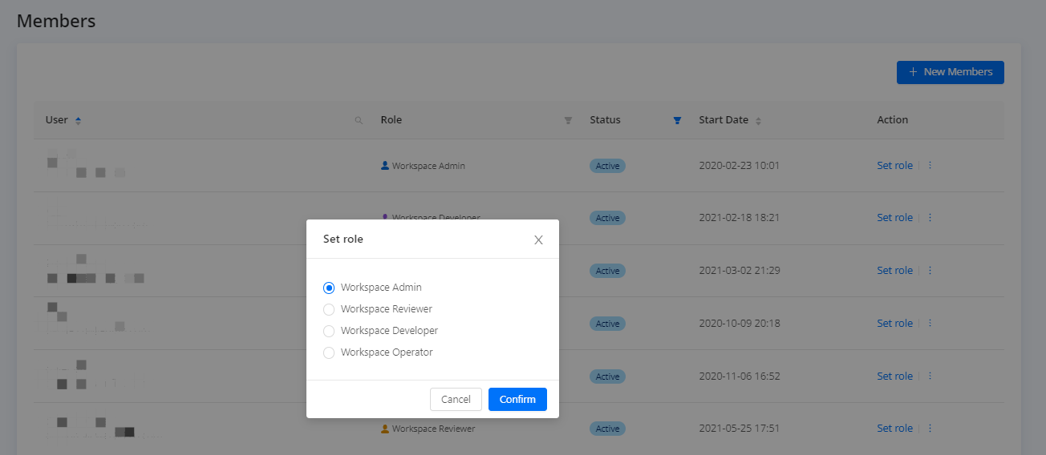
Task: Cancel the Set role dialog
Action: (456, 399)
